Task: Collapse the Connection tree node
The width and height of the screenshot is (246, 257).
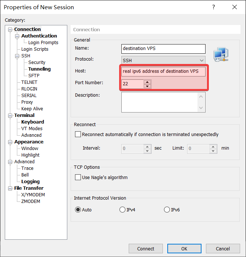Action: pyautogui.click(x=10, y=29)
